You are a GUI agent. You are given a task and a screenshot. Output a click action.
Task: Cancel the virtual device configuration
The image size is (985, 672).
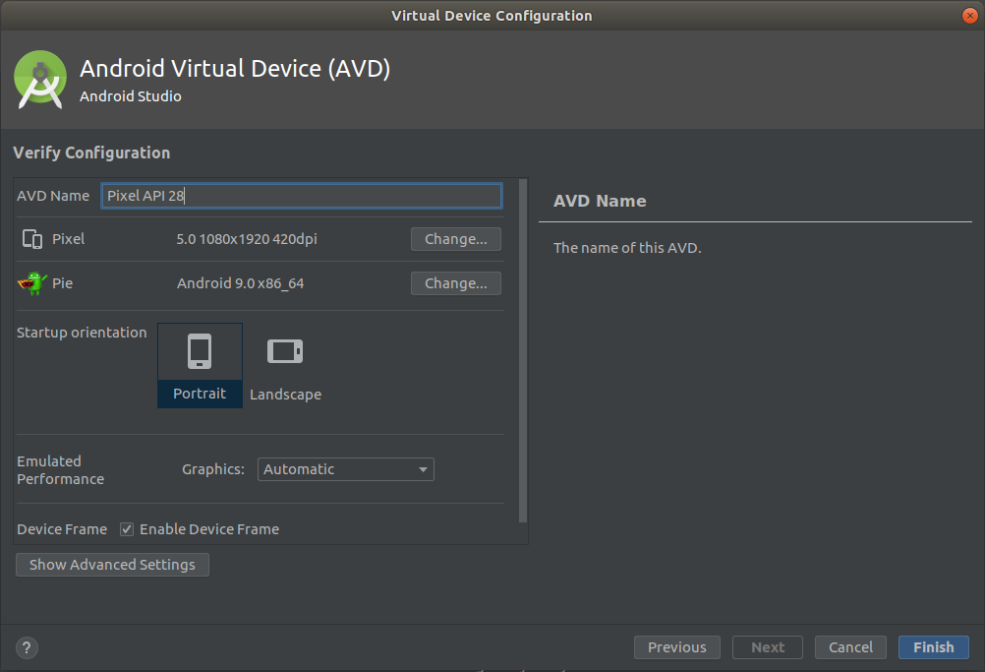coord(849,646)
